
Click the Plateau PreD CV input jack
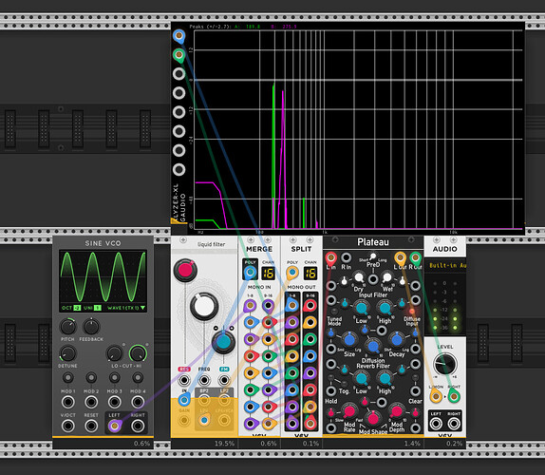(x=373, y=279)
